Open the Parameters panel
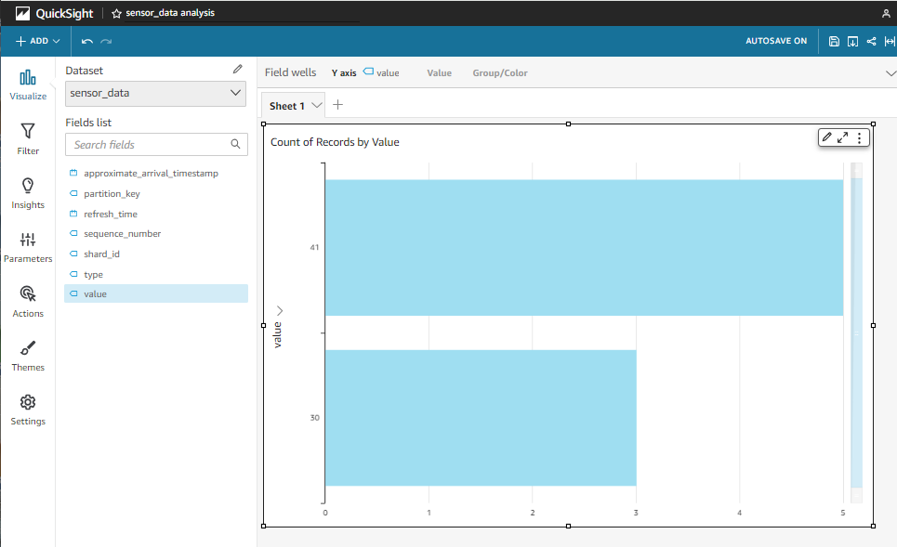This screenshot has height=547, width=897. 28,247
